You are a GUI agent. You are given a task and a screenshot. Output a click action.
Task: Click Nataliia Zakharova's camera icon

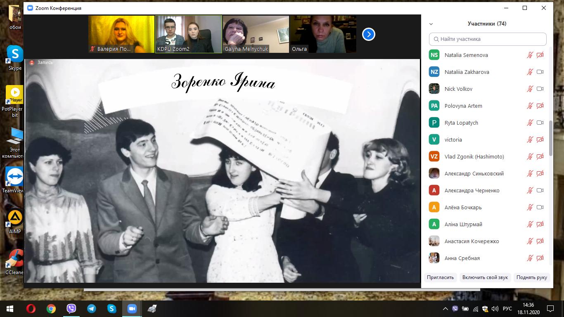(x=540, y=72)
